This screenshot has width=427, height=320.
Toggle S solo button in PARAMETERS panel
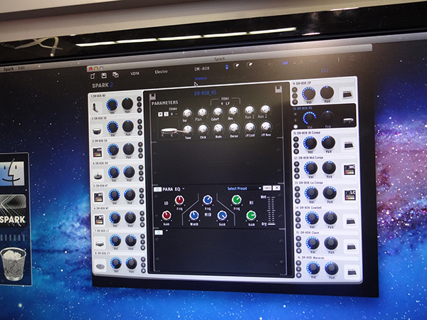[x=166, y=114]
